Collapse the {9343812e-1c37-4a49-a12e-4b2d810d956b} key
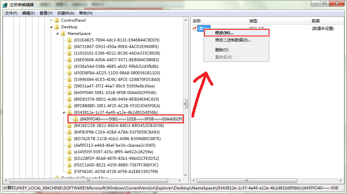The width and height of the screenshot is (347, 194). [x=64, y=112]
